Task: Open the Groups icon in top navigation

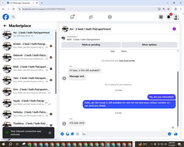Action: point(110,17)
